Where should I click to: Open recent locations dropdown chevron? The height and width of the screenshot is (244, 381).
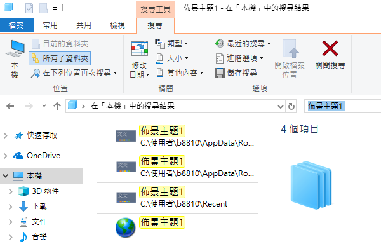pyautogui.click(x=44, y=105)
